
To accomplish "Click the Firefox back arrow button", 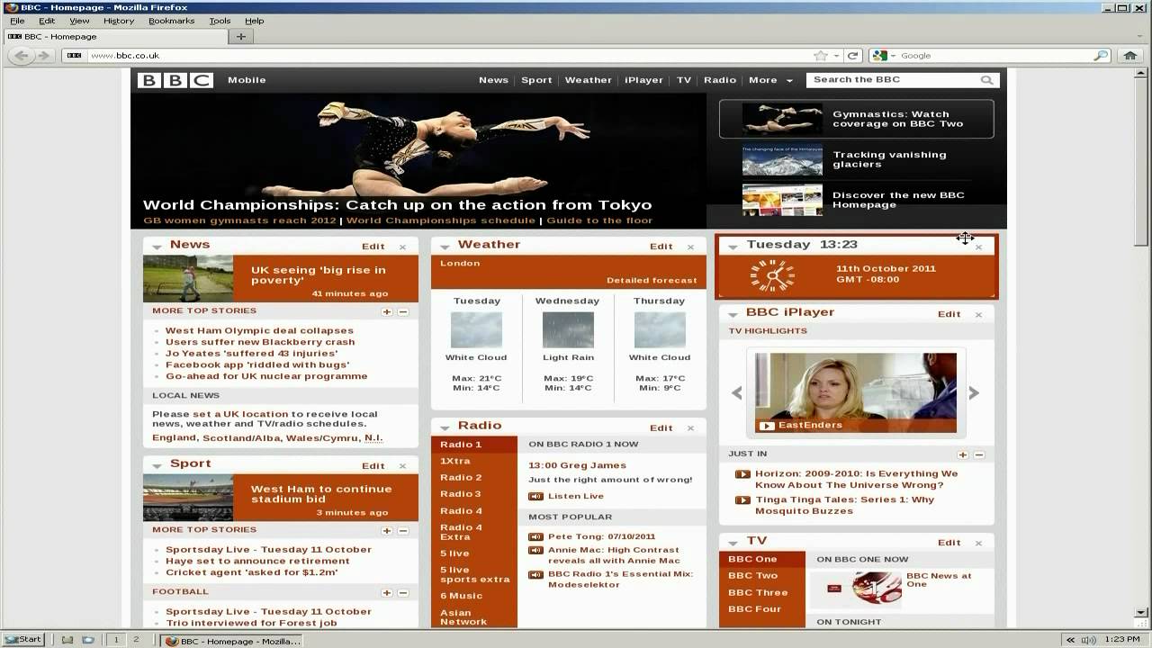I will click(x=21, y=55).
